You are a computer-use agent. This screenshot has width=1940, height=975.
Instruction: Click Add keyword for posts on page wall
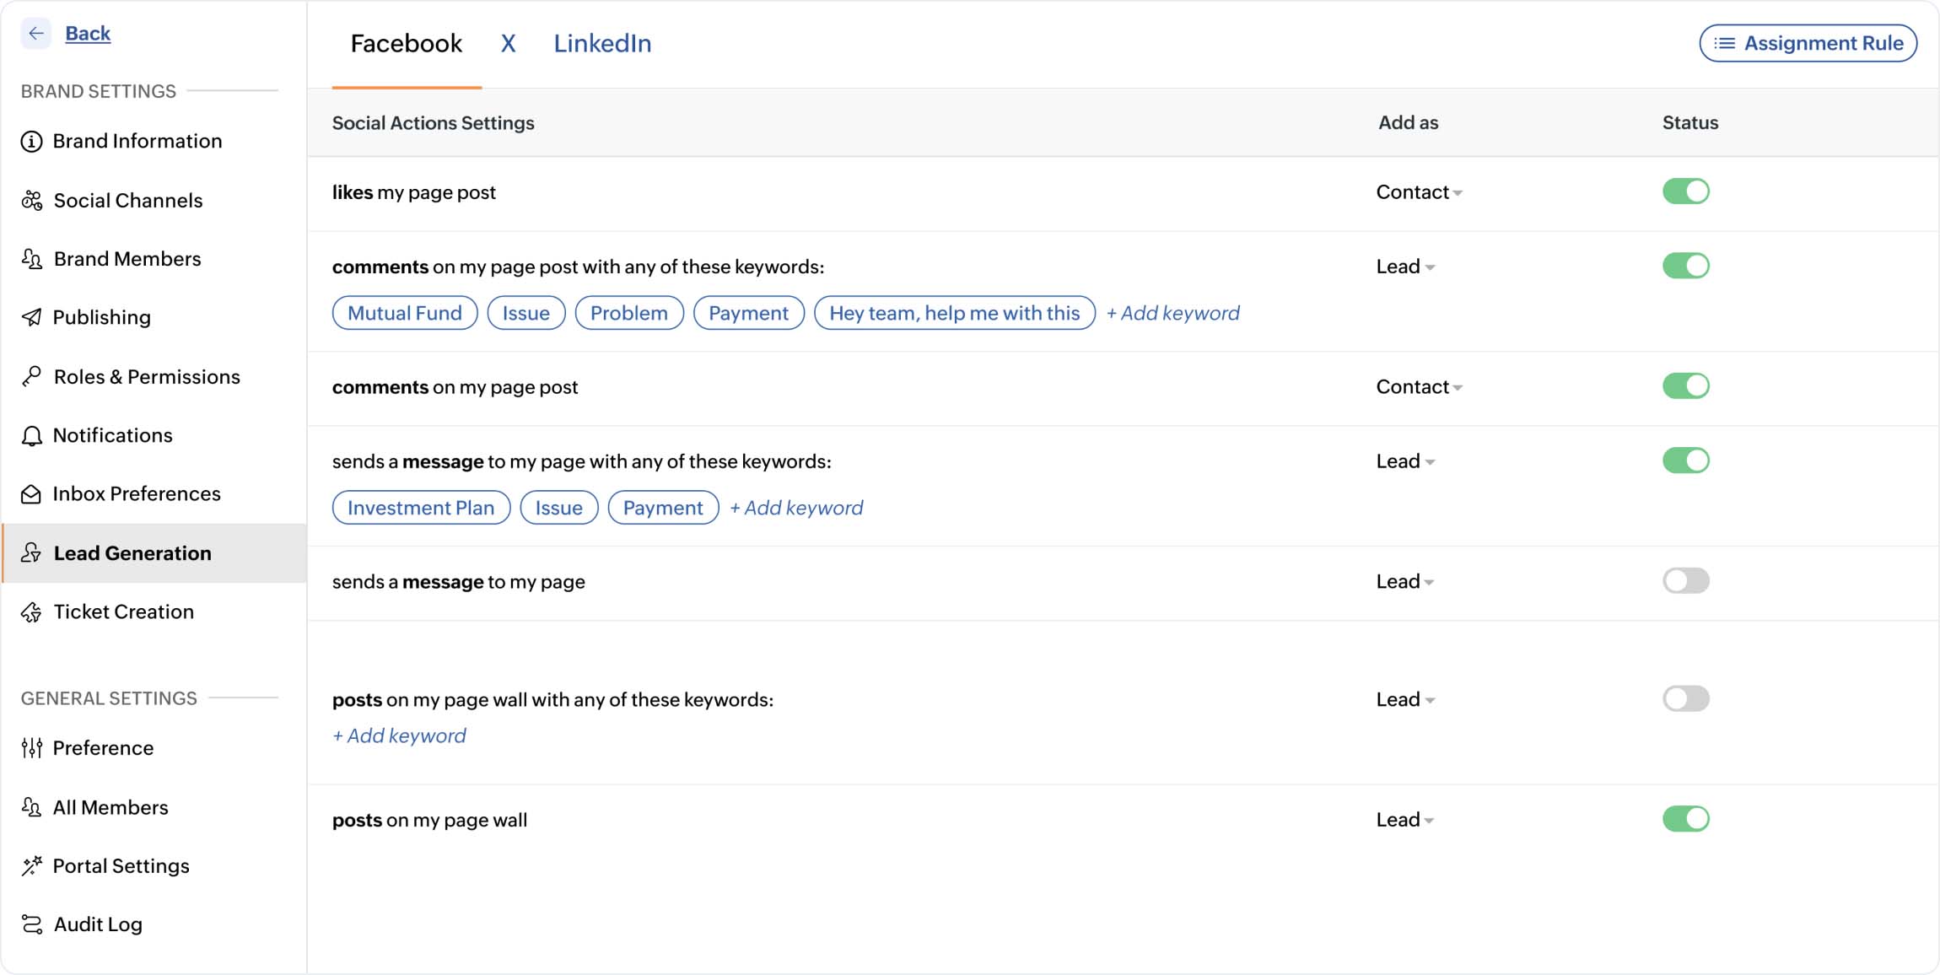pyautogui.click(x=398, y=735)
